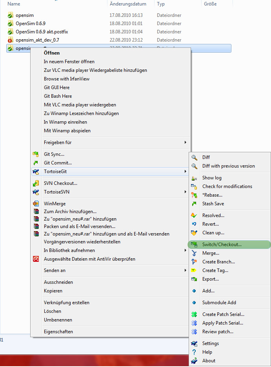The image size is (271, 367).
Task: Click the SVN Checkout icon
Action: [36, 183]
